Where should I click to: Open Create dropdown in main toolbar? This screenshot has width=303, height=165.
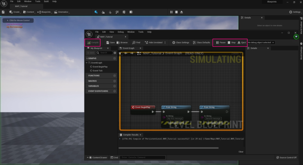pyautogui.click(x=15, y=12)
